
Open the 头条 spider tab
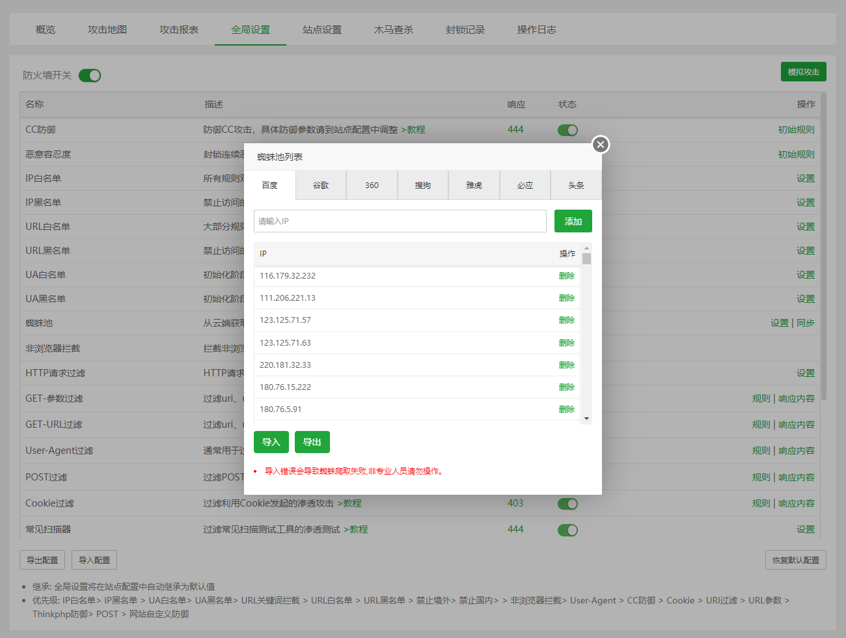click(576, 186)
